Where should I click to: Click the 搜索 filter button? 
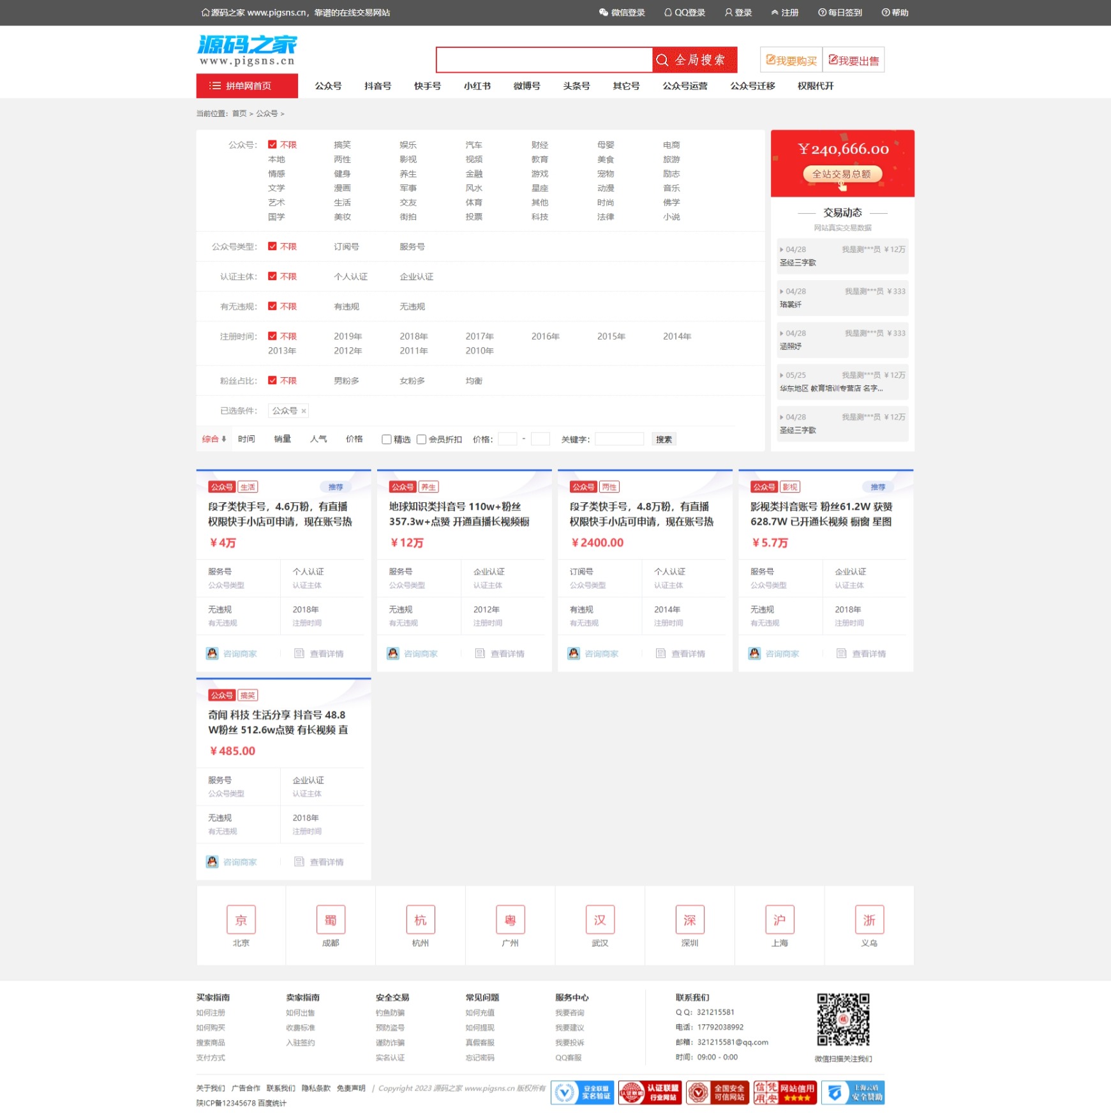click(664, 440)
